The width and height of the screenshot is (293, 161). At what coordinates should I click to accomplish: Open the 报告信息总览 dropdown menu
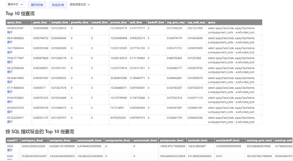pyautogui.click(x=80, y=5)
